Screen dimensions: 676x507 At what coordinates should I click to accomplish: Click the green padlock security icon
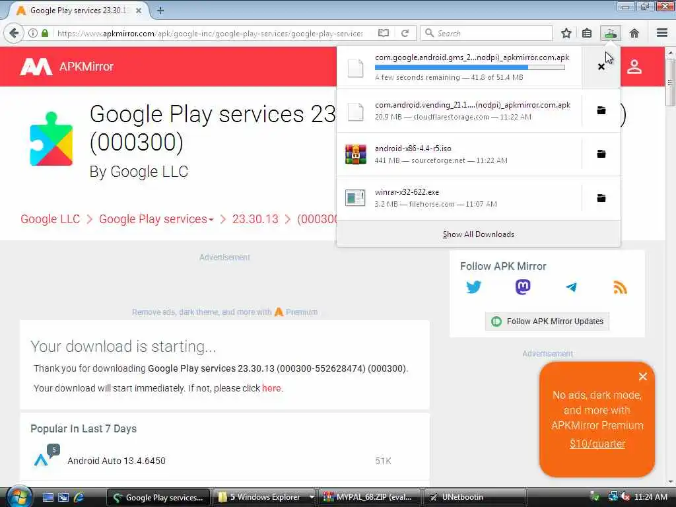[45, 33]
